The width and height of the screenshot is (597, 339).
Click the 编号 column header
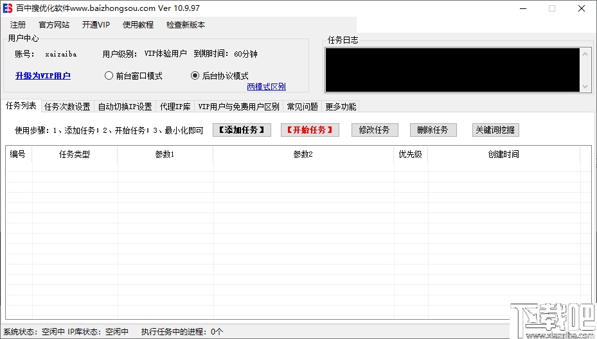(18, 154)
